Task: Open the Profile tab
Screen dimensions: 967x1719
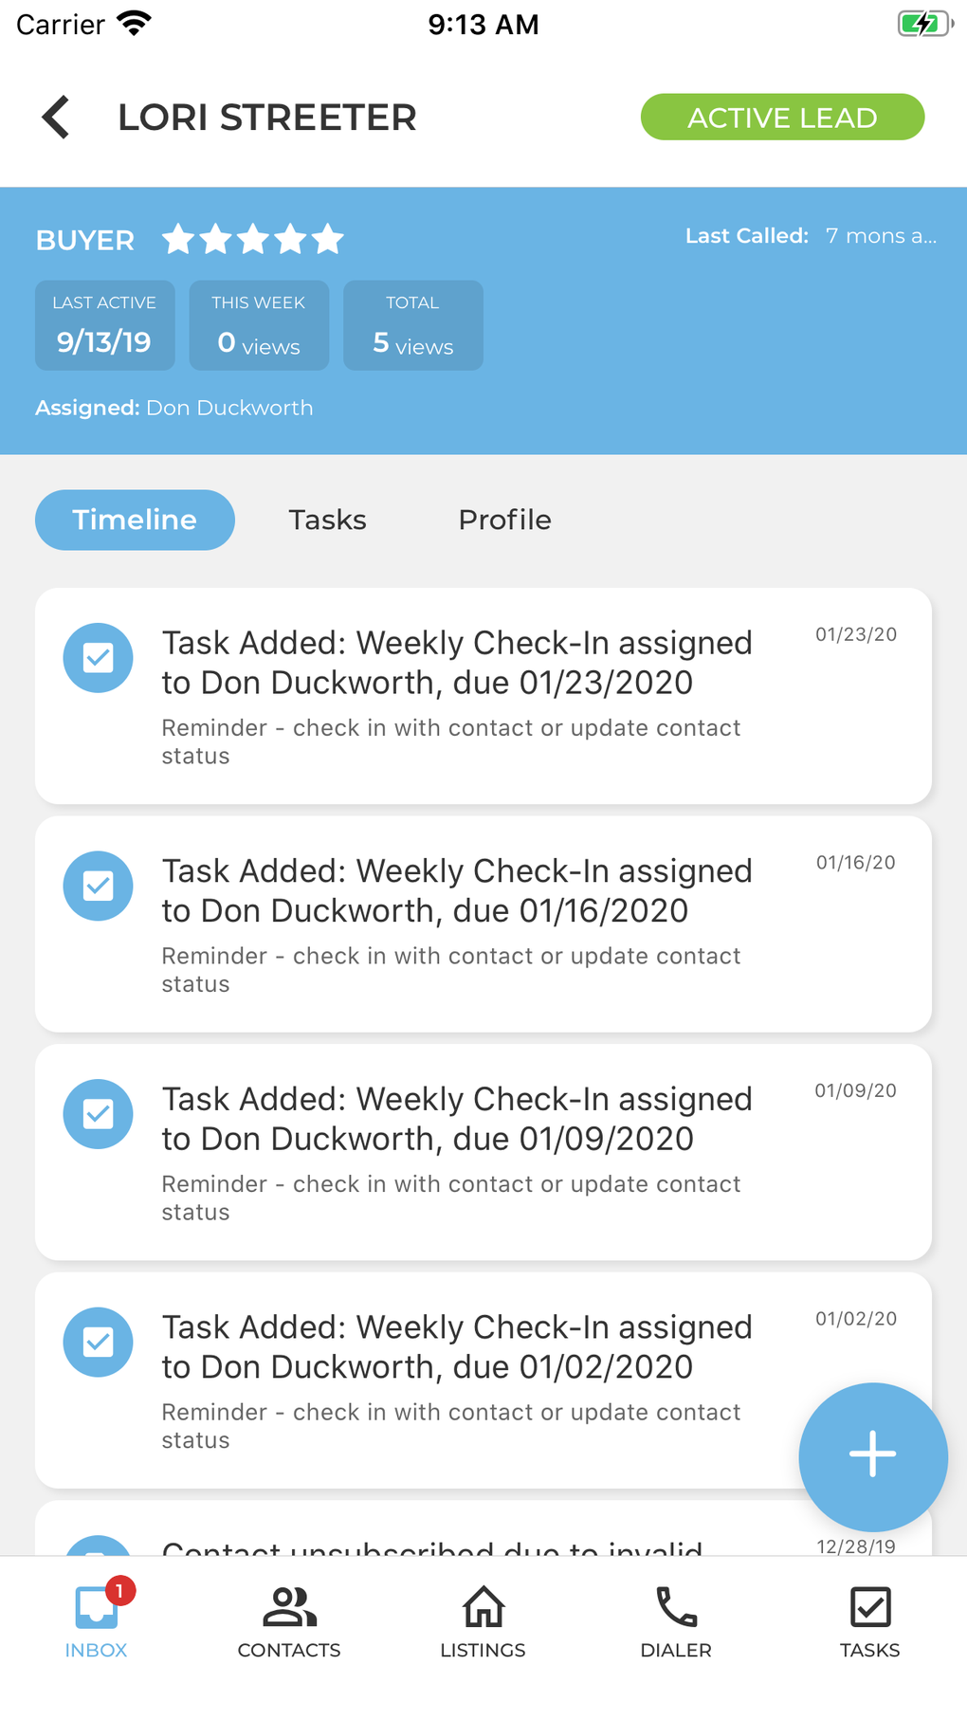Action: pos(504,520)
